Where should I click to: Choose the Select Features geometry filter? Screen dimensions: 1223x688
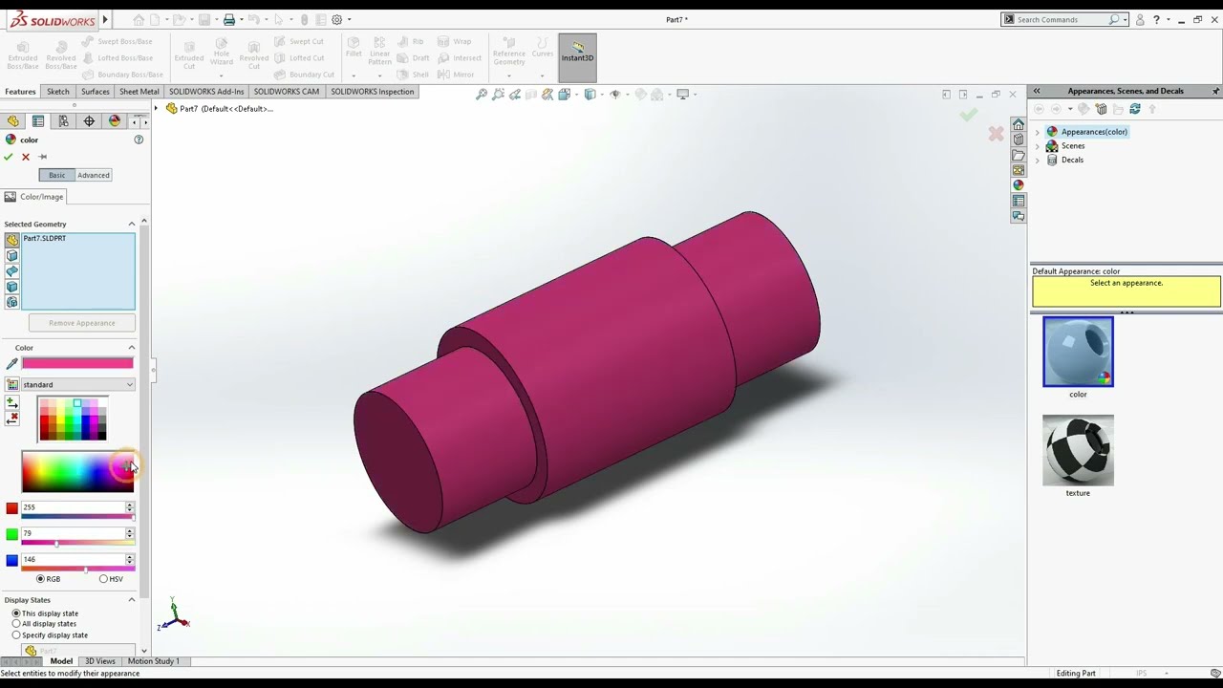11,302
